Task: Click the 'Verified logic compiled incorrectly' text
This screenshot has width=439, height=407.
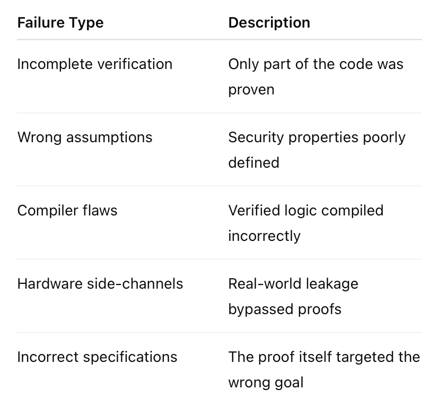Action: pos(306,223)
